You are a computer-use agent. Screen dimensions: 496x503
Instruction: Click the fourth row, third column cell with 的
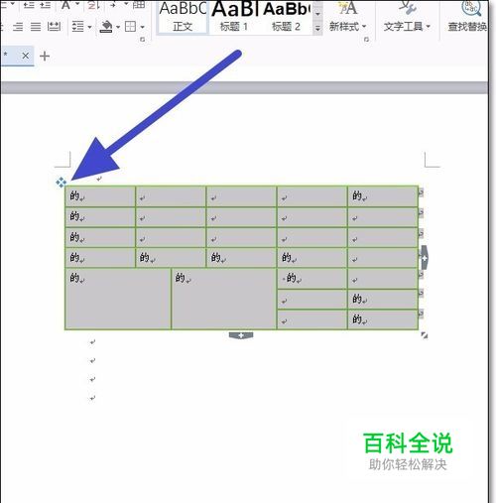tap(241, 258)
